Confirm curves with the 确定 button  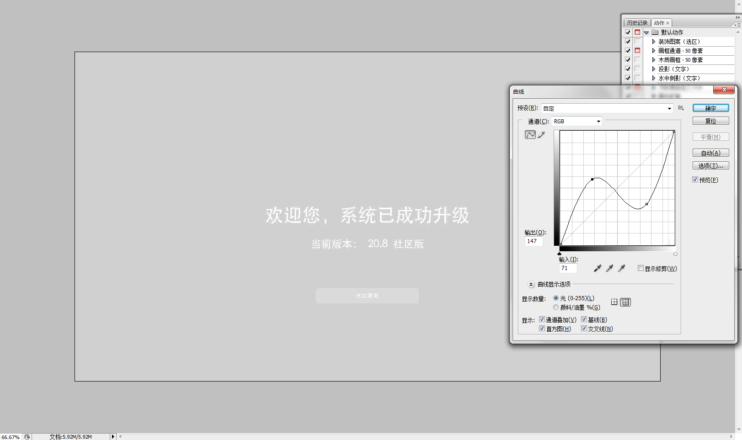[x=710, y=108]
